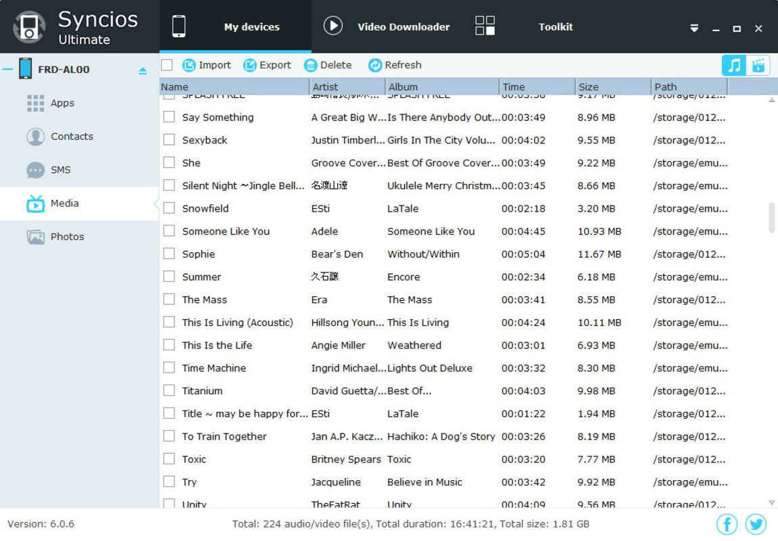
Task: Check the Titanium song checkbox
Action: click(169, 391)
